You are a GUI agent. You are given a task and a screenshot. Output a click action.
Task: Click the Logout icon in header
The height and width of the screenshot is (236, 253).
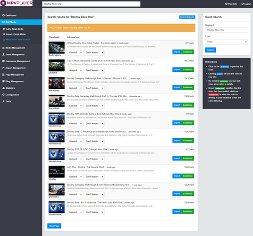243,4
